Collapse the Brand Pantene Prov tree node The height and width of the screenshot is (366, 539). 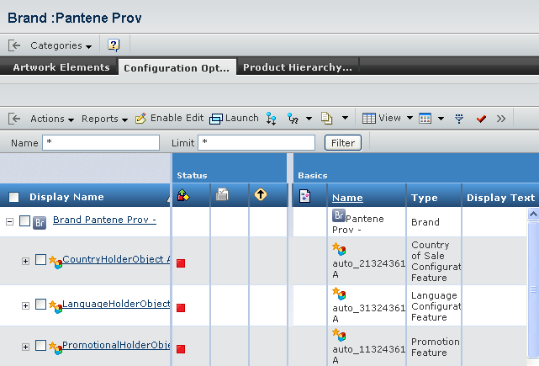point(9,222)
